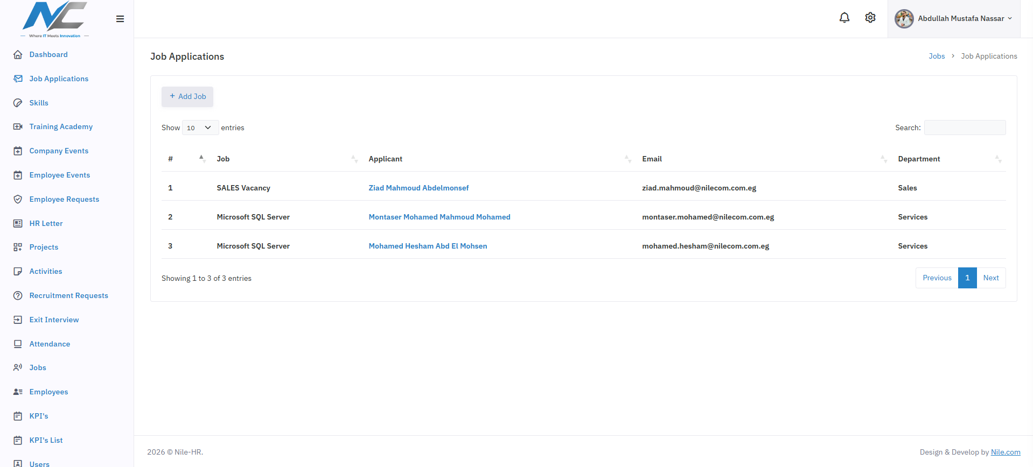The image size is (1033, 467).
Task: Sort table by Department column header
Action: pyautogui.click(x=948, y=159)
